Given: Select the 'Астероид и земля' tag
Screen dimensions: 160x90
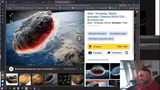Looking at the screenshot, I should point(118,33).
